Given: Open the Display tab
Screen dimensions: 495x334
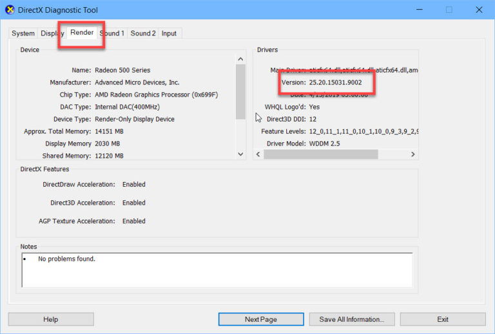Looking at the screenshot, I should 52,33.
